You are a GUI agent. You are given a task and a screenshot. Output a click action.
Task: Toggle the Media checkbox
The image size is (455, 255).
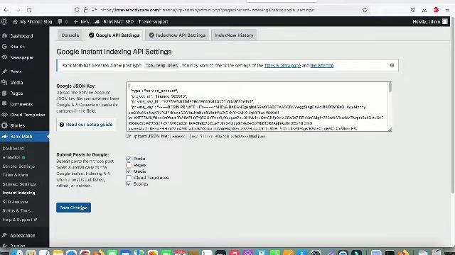(x=129, y=171)
